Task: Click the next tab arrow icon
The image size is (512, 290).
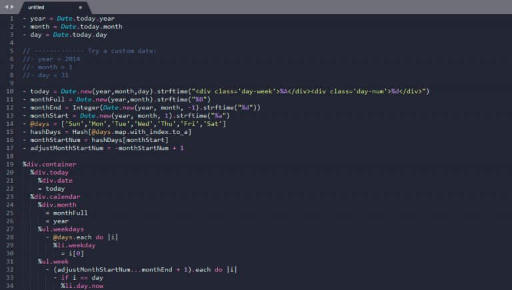Action: click(13, 7)
